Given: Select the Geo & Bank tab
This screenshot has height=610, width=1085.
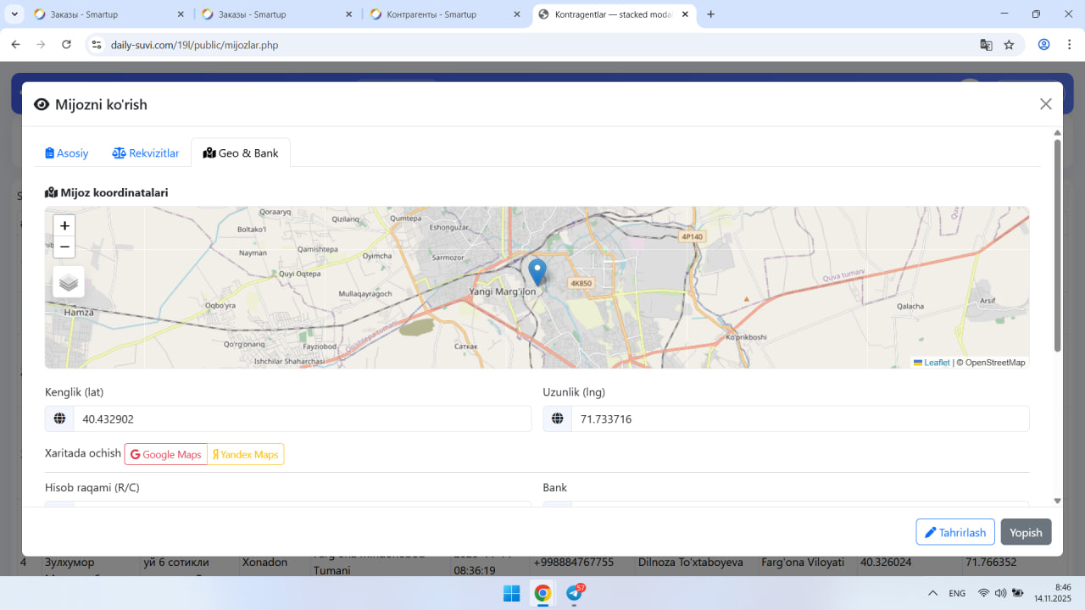Looking at the screenshot, I should pyautogui.click(x=241, y=153).
